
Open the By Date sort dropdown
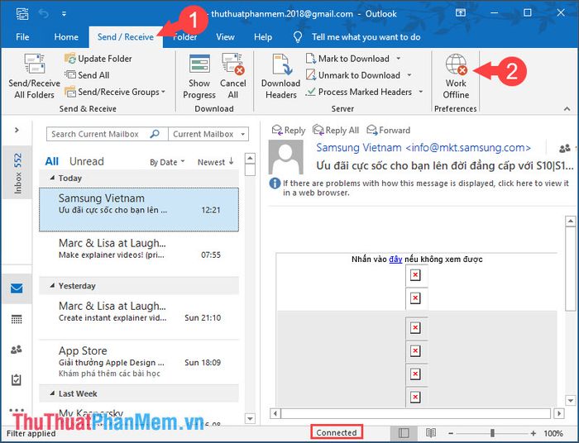(167, 162)
